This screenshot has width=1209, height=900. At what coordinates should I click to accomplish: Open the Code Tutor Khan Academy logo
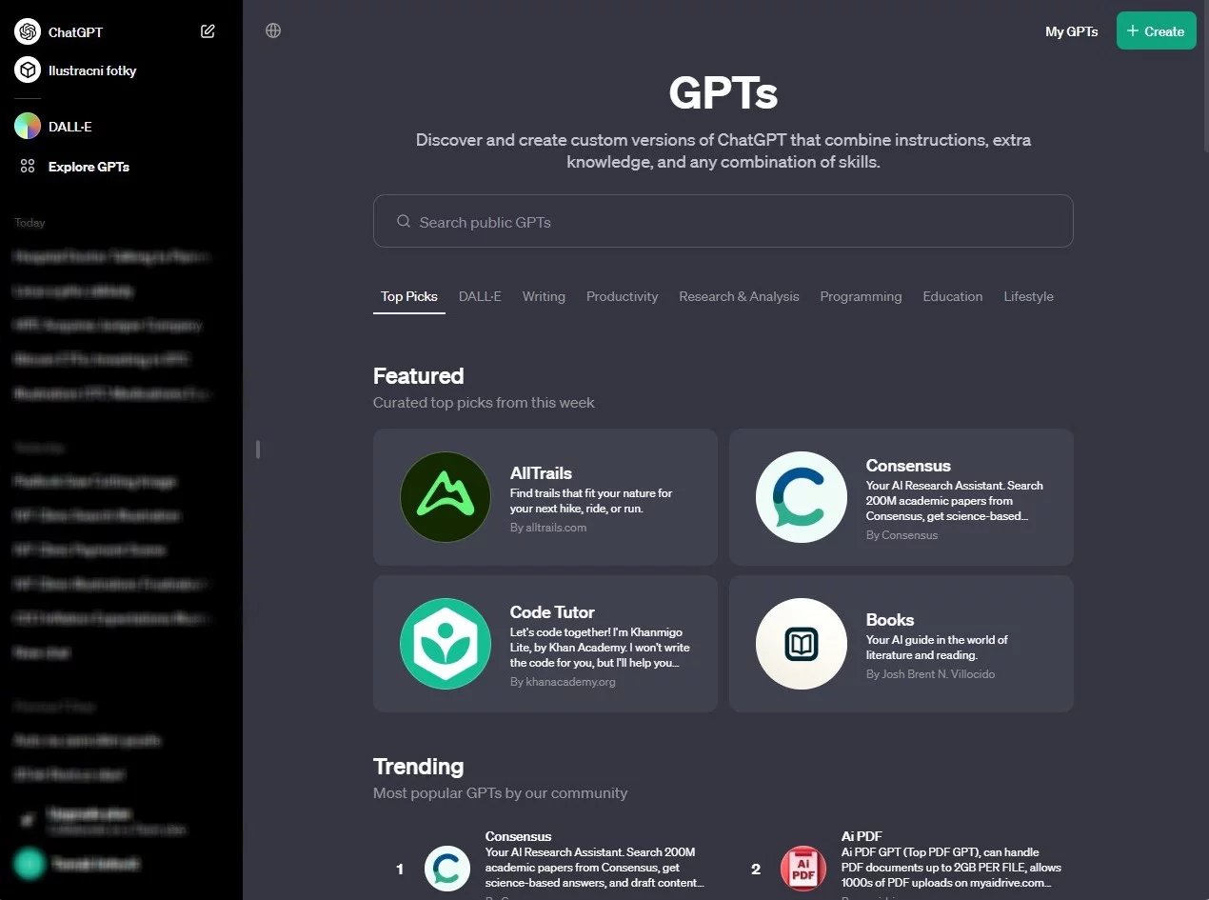(446, 644)
